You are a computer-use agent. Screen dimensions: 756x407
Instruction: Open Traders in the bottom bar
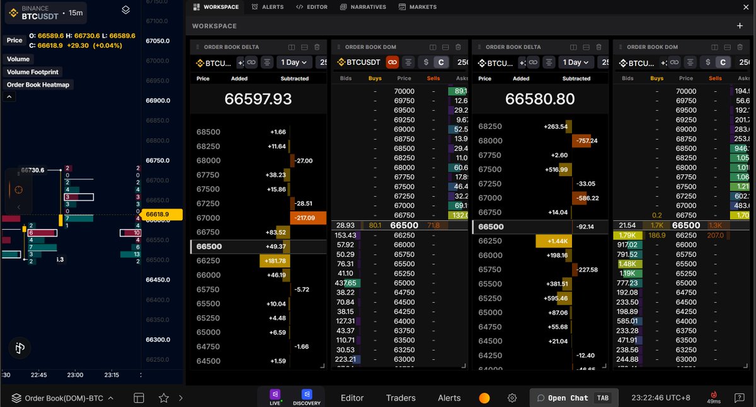pos(401,398)
